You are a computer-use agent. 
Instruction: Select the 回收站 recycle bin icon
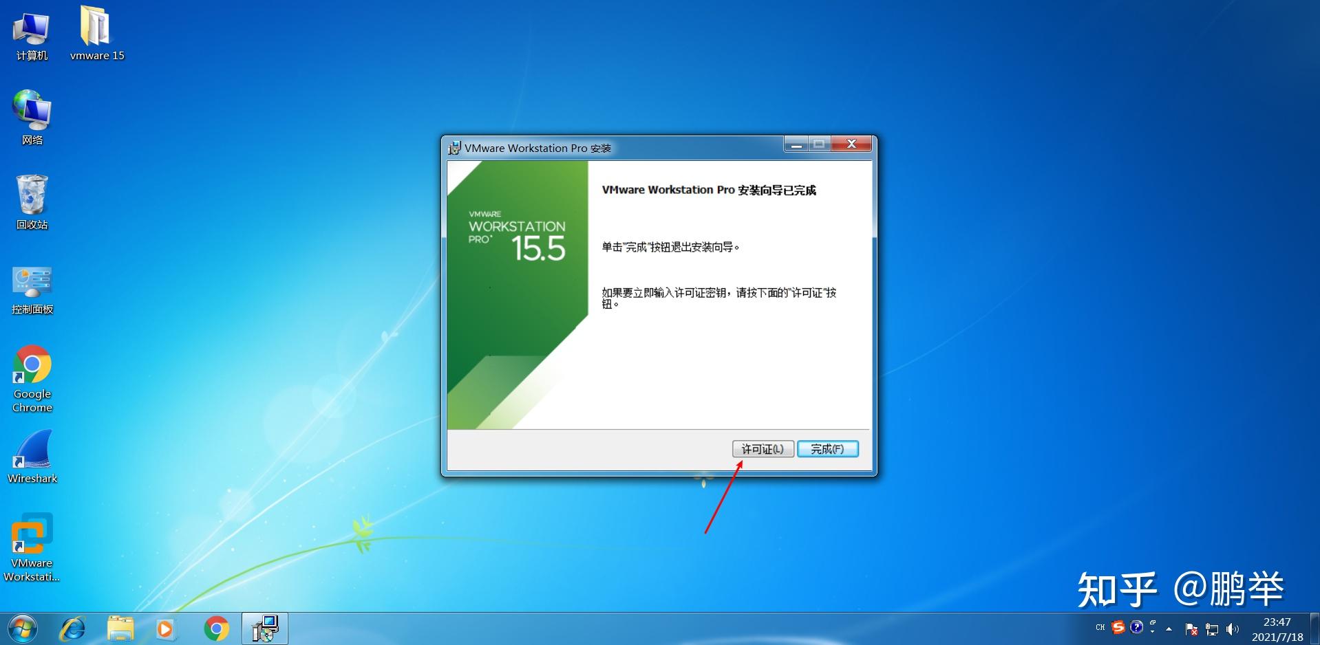pos(32,202)
